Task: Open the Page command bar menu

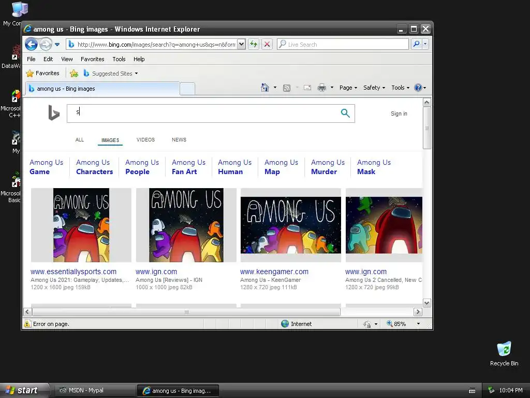Action: [348, 88]
